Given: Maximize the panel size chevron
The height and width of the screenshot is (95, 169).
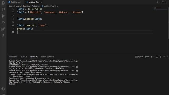Looking at the screenshot, I should [x=164, y=56].
